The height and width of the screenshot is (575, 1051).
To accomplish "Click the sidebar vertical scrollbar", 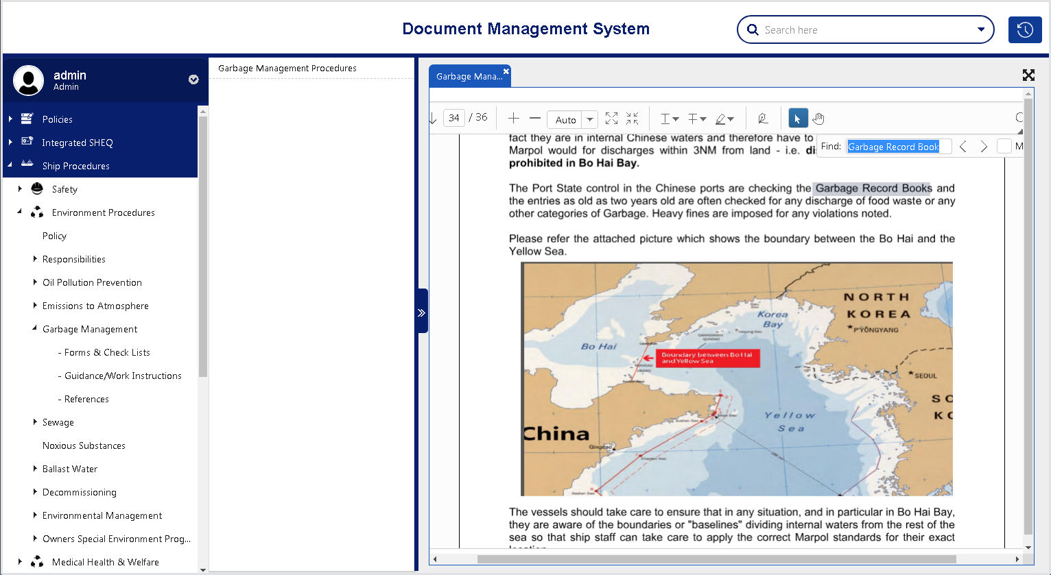I will tap(202, 247).
